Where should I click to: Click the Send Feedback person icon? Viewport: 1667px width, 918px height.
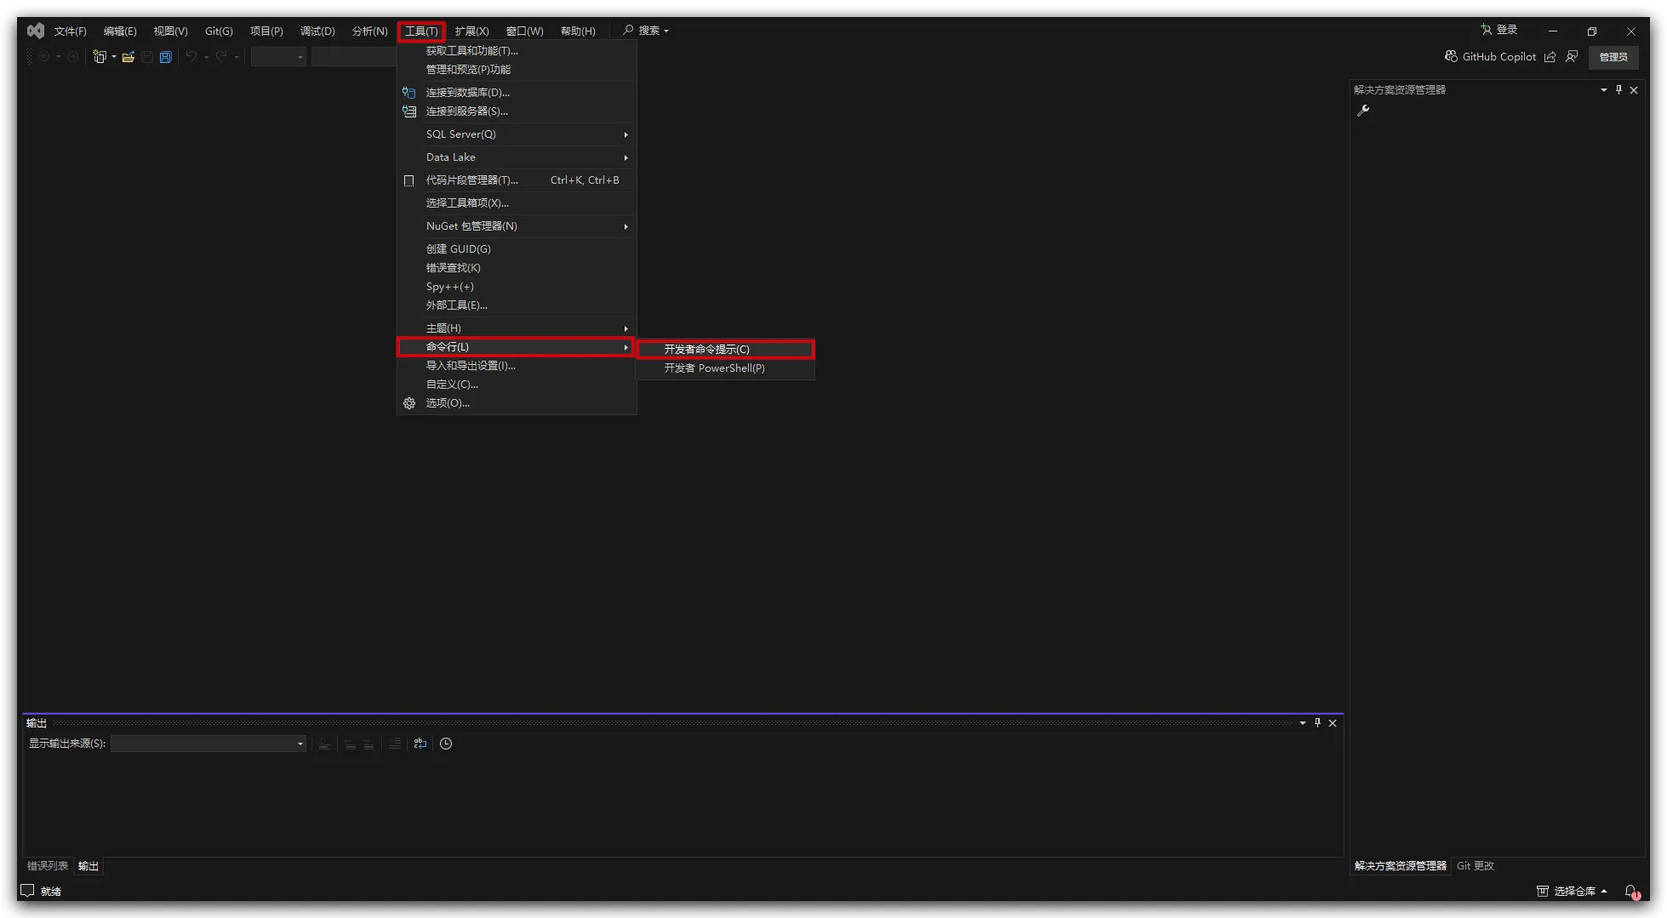pyautogui.click(x=1572, y=57)
